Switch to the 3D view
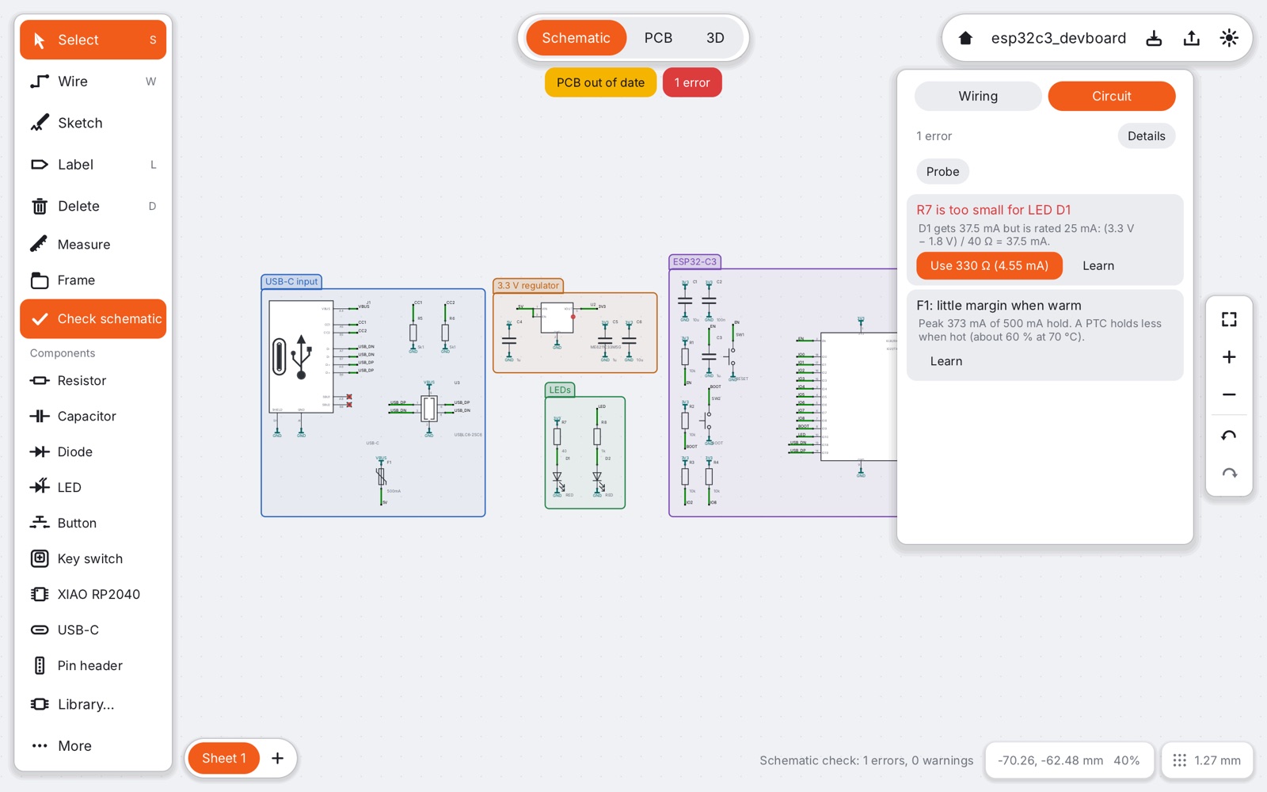 click(x=715, y=38)
